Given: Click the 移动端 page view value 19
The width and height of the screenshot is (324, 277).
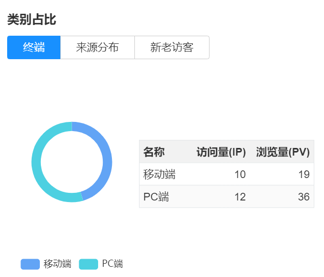Looking at the screenshot, I should point(304,174).
